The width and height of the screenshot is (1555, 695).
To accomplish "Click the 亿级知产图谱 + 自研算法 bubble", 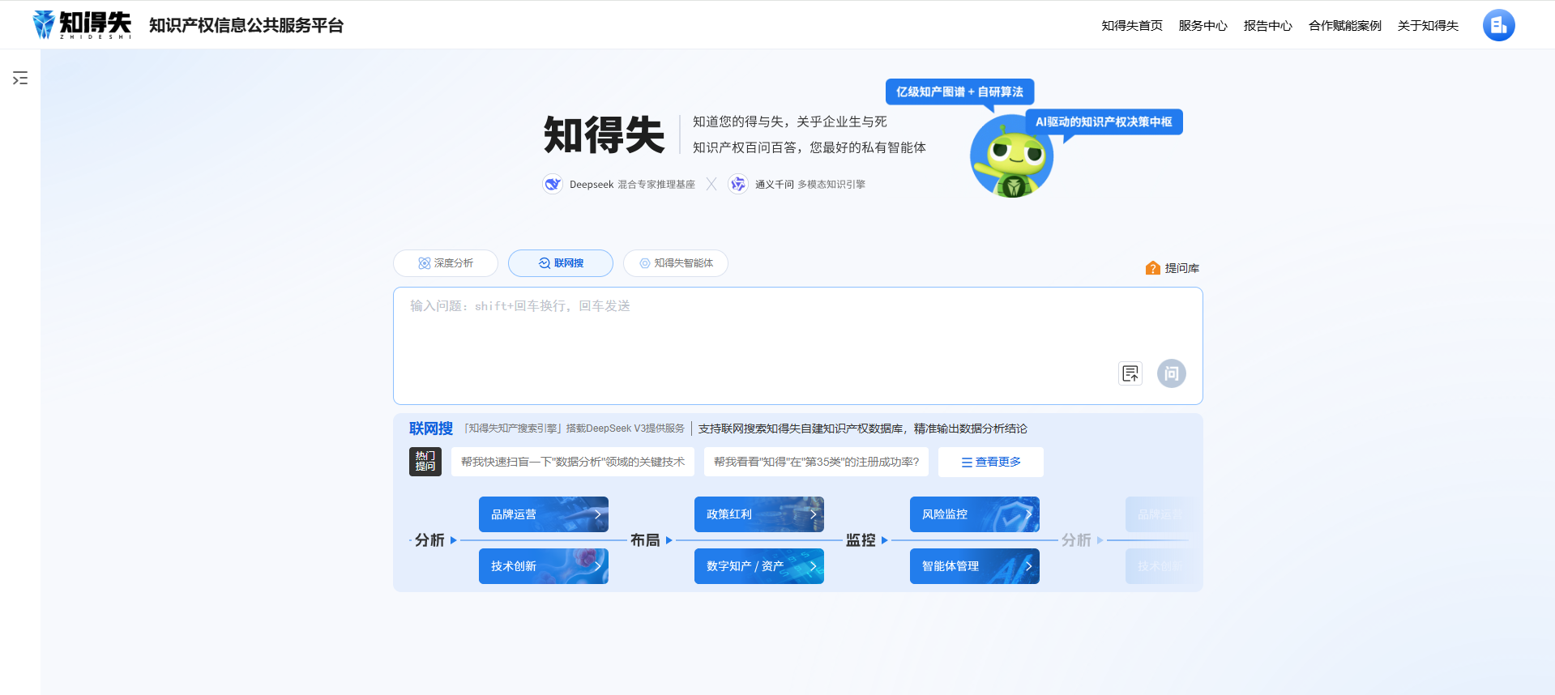I will tap(960, 92).
